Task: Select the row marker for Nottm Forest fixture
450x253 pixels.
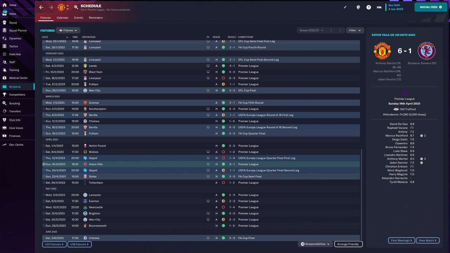Action: 44,146
